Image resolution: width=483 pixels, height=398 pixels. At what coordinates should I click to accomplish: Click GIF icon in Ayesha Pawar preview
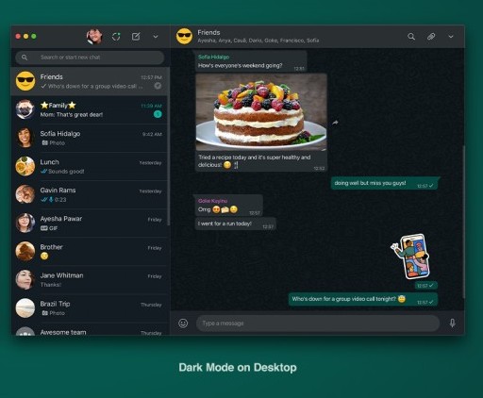43,228
